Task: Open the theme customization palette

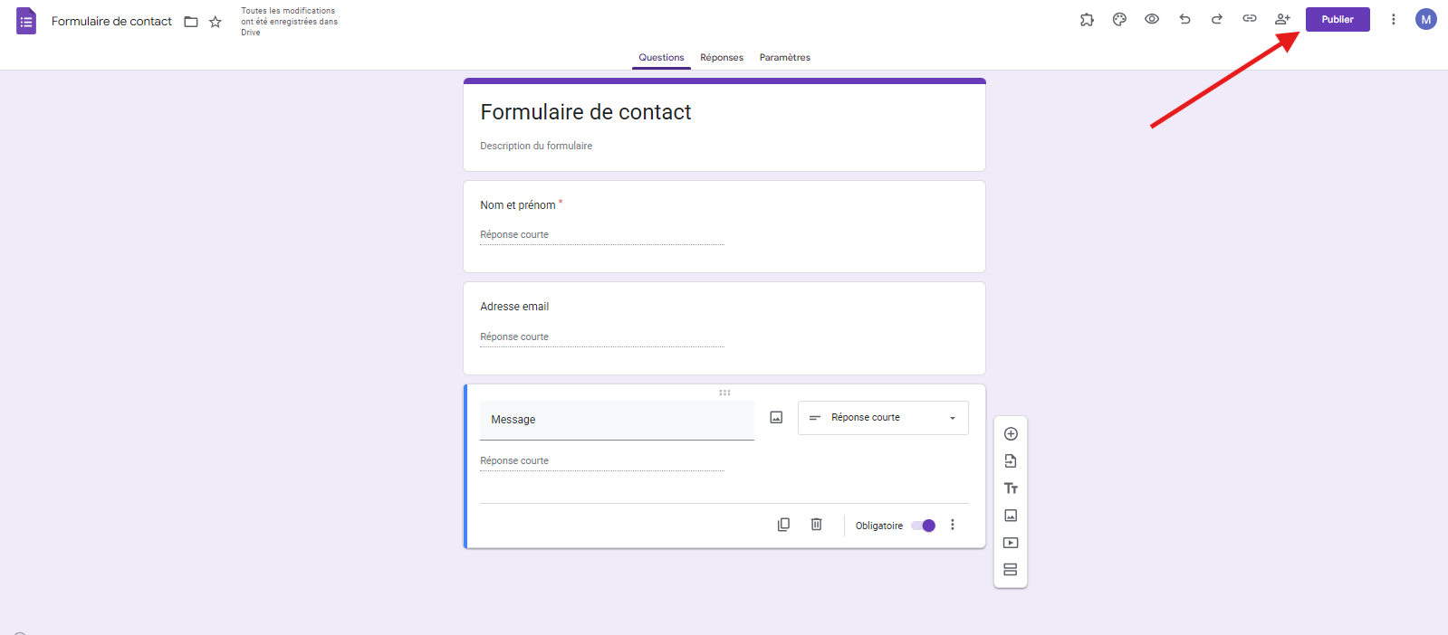Action: (x=1119, y=19)
